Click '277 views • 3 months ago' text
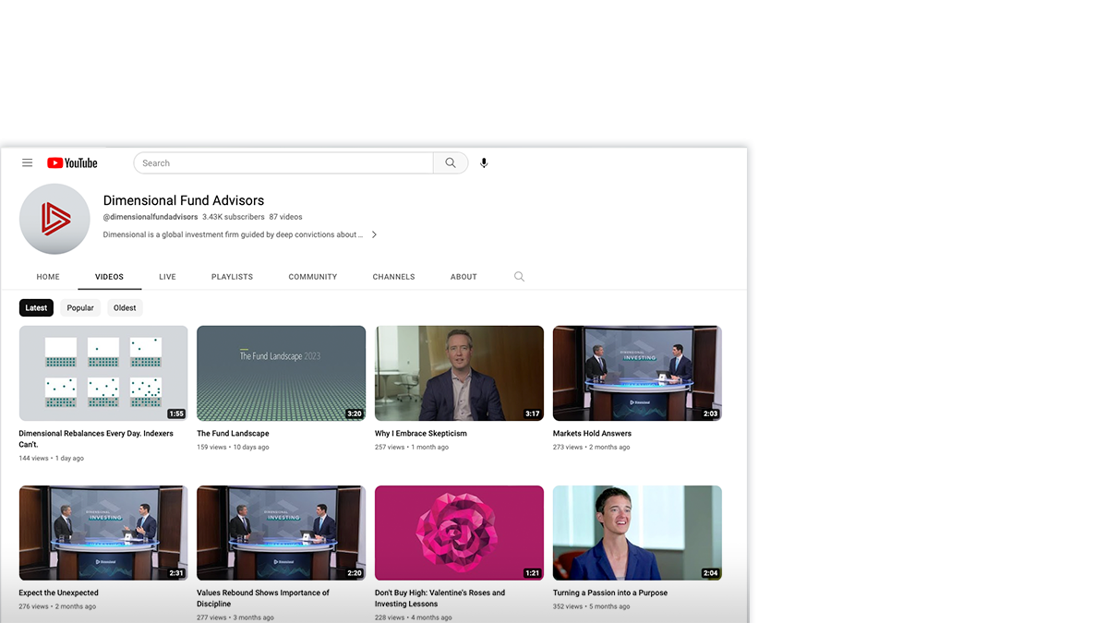The height and width of the screenshot is (623, 1108). (235, 617)
